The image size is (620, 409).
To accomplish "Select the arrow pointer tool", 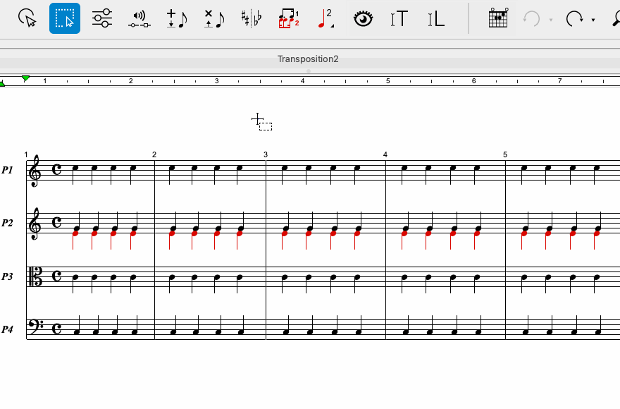I will tap(27, 18).
